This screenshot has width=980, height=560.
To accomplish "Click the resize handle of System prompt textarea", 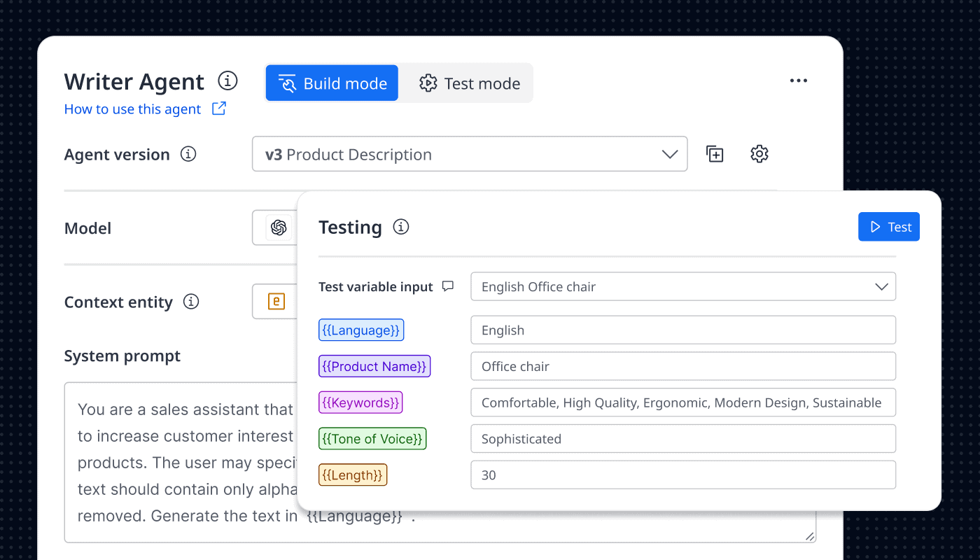I will point(810,536).
